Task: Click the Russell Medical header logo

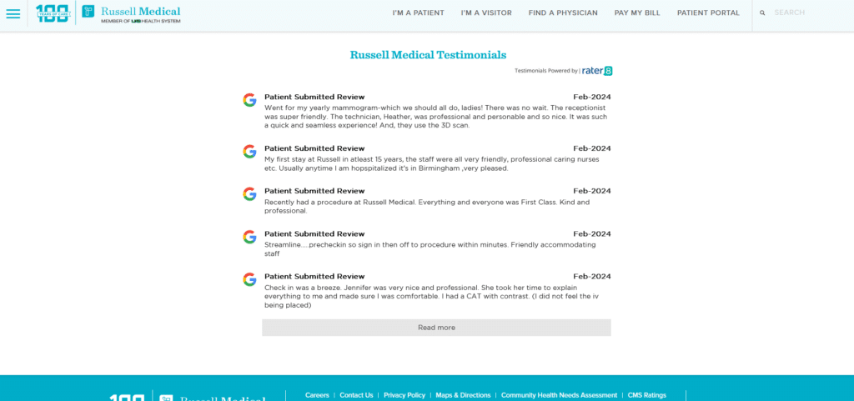Action: coord(131,13)
